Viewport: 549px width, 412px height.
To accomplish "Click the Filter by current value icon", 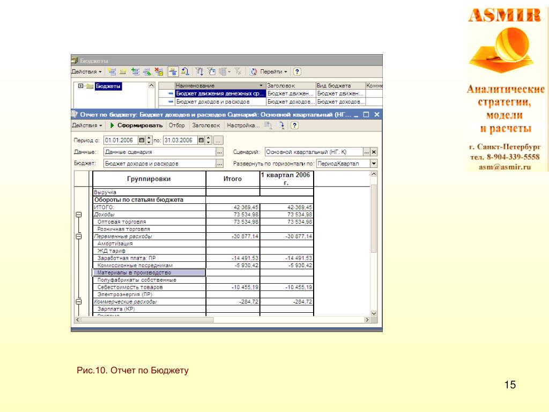I will tap(211, 72).
